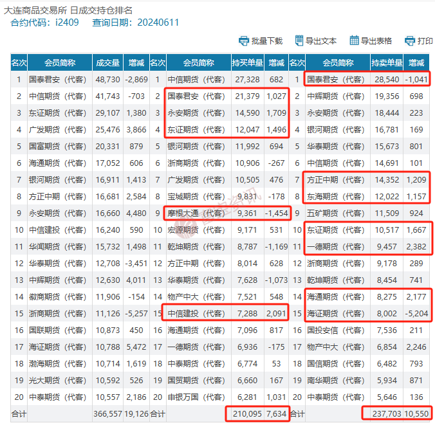Screen dimensions: 435x425
Task: Select 广发期货 volume value 25,476
Action: tap(107, 129)
